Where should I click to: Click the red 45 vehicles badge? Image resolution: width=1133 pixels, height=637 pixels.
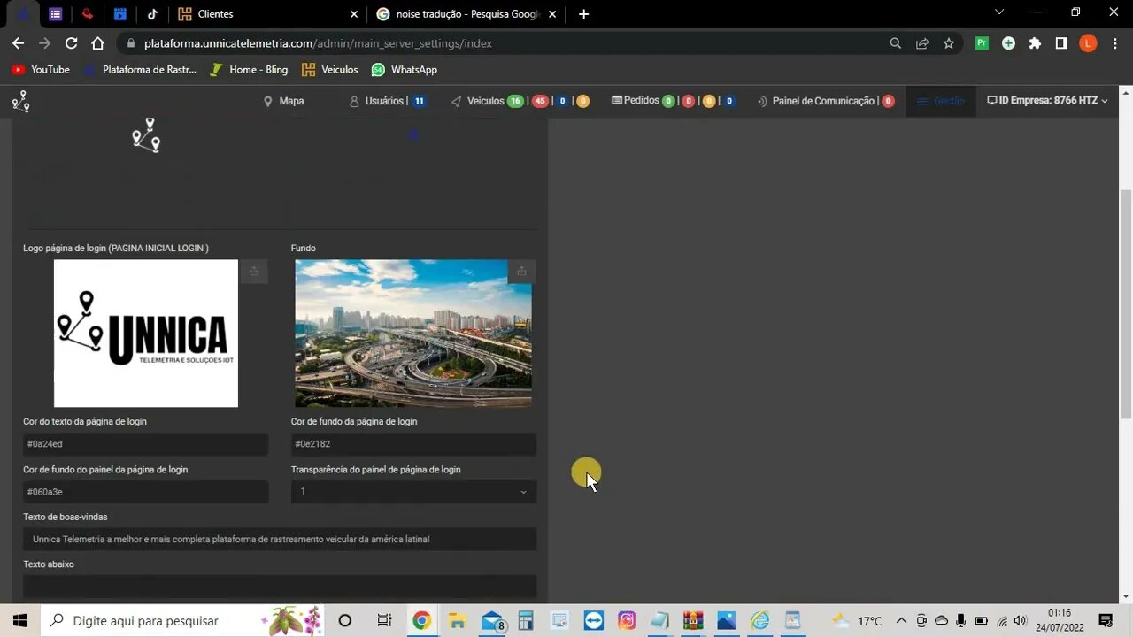(540, 101)
